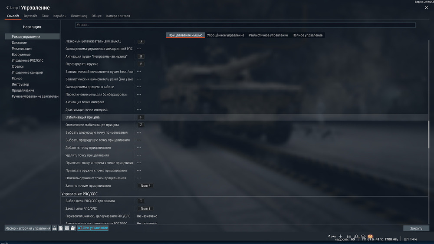Open the list icon next to the squad plus

(x=349, y=236)
